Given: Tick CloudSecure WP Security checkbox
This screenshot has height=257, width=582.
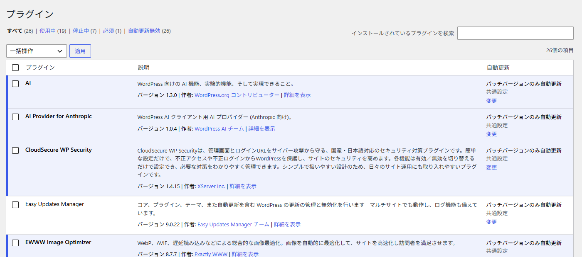Looking at the screenshot, I should (x=15, y=150).
